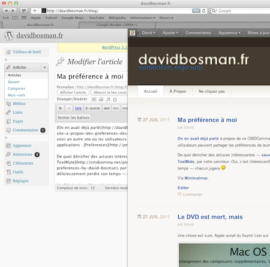Screen dimensions: 270x267
Task: Open the Editer link under the post
Action: 183,188
